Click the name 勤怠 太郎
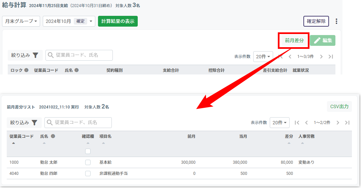361x188 pixels. [x=49, y=162]
